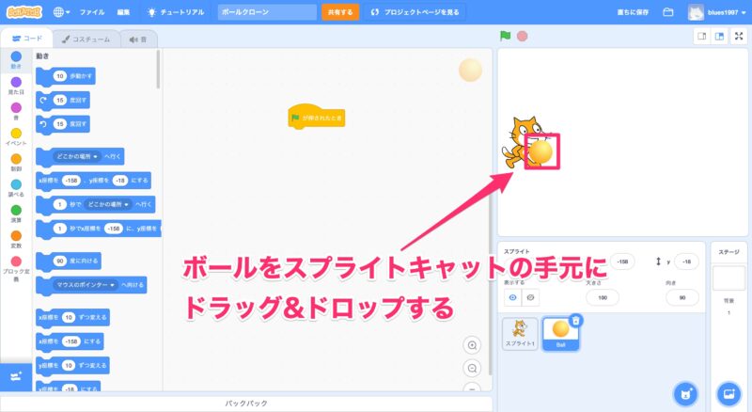Enter full screen stage mode
Viewport: 752px width, 412px height.
[739, 37]
